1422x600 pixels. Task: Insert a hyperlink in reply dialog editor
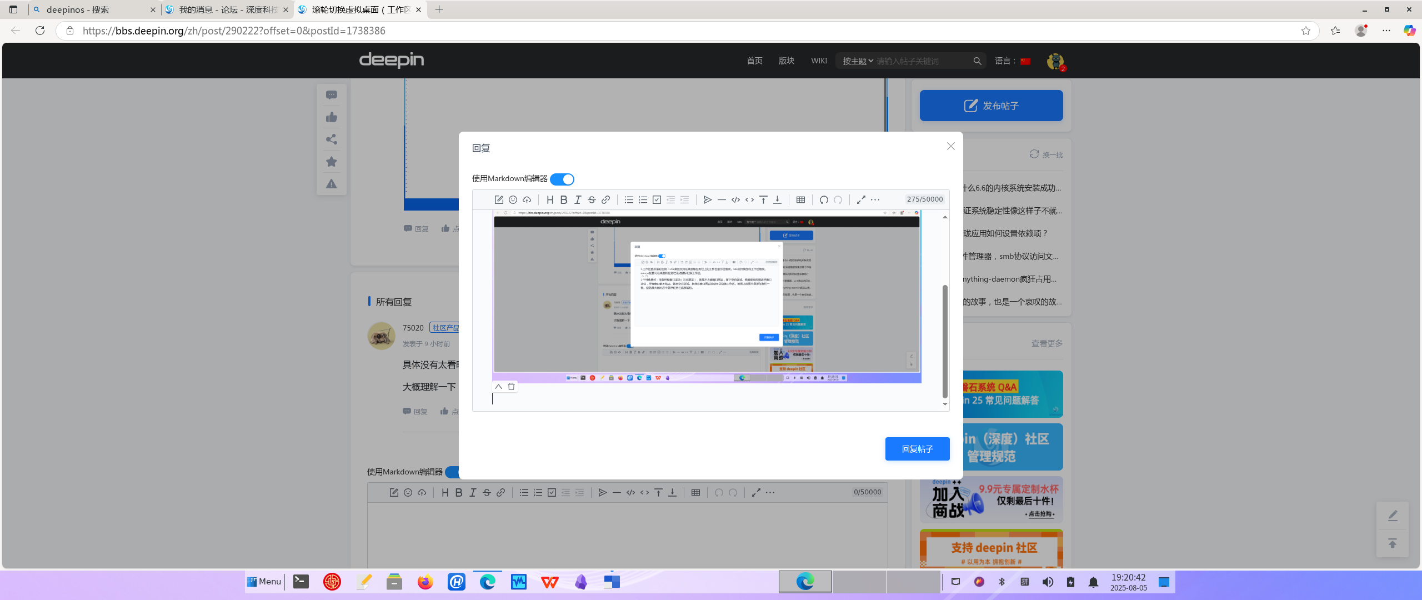pos(605,199)
